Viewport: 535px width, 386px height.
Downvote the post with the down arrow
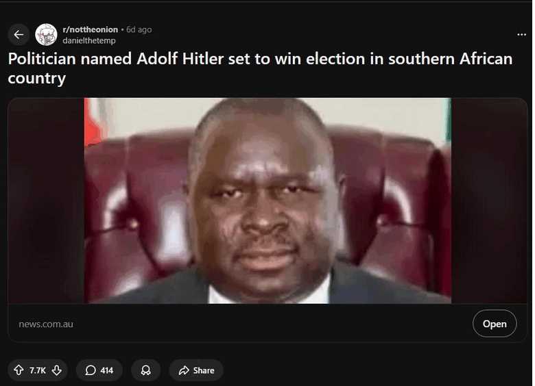tap(57, 370)
